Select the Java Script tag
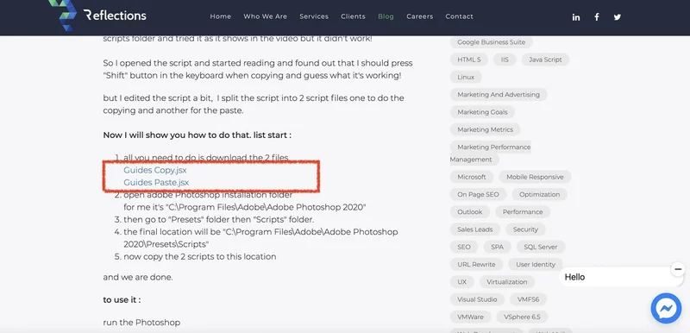This screenshot has height=333, width=690. [545, 60]
